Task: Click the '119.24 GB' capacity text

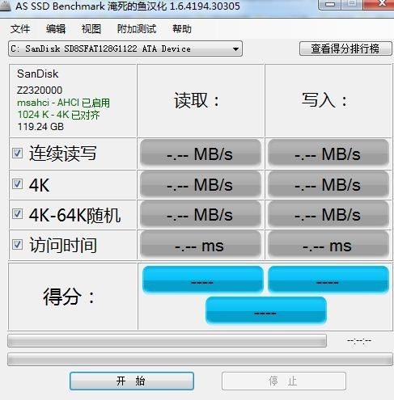Action: click(x=40, y=127)
